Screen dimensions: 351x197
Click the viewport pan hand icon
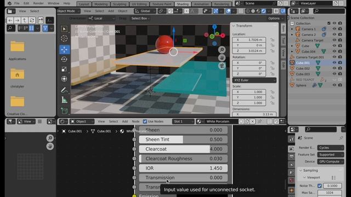click(x=222, y=58)
